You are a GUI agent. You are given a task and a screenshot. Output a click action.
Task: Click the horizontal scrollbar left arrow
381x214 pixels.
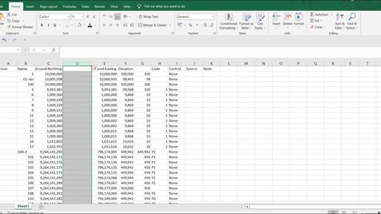[247, 207]
